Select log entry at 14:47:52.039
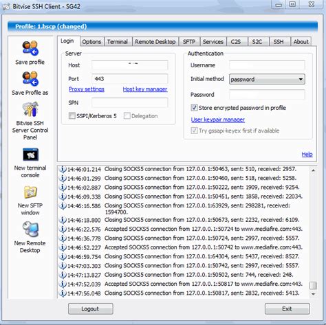The height and width of the screenshot is (325, 326). pos(181,284)
